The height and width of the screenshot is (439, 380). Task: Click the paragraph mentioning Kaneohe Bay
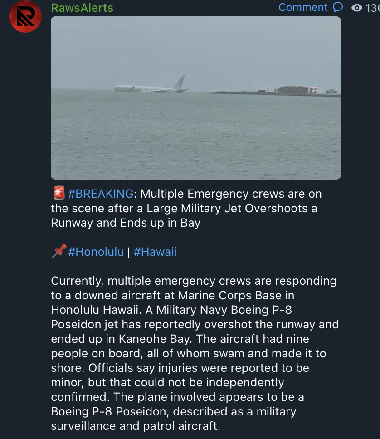195,353
